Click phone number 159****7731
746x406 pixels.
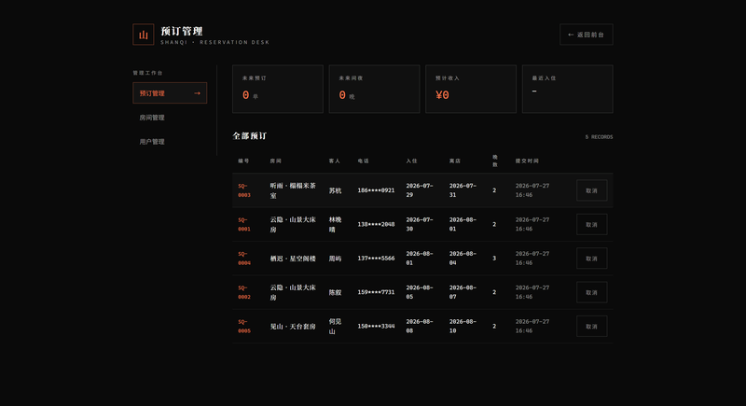point(376,292)
